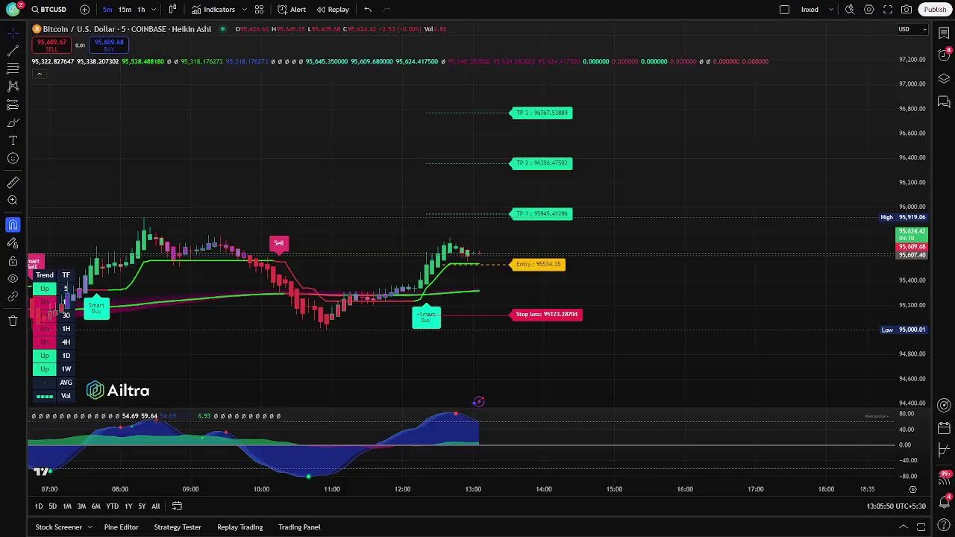Open the text annotation tool
955x537 pixels.
[13, 140]
